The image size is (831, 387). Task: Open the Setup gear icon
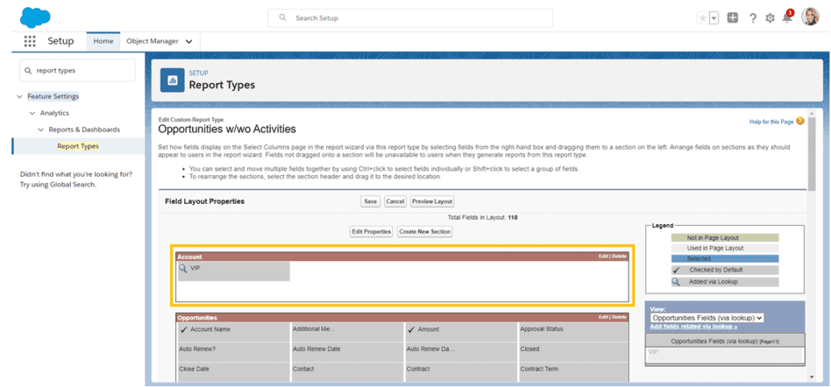770,18
